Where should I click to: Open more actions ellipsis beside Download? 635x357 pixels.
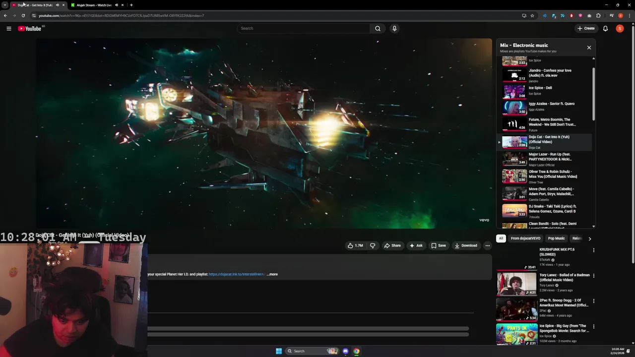(487, 245)
